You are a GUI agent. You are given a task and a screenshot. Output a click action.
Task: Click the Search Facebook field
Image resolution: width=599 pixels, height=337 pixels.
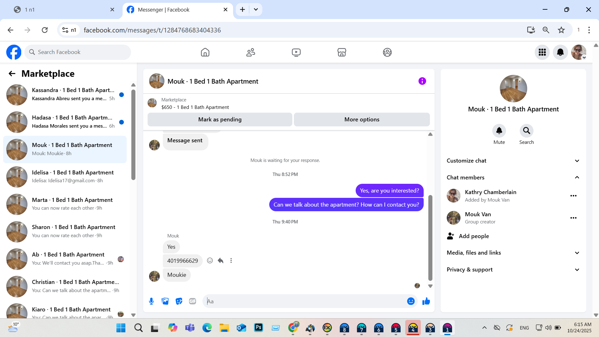click(x=78, y=52)
